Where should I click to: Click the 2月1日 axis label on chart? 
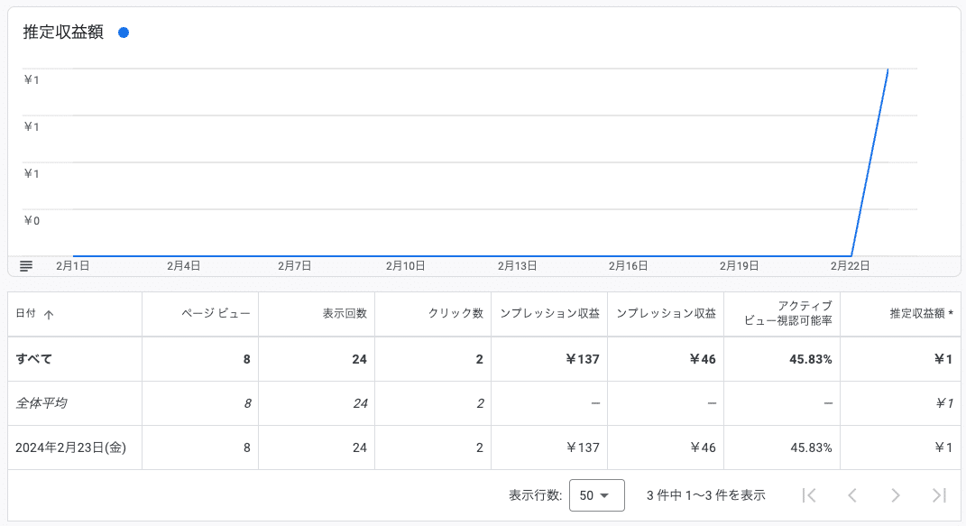pos(72,266)
